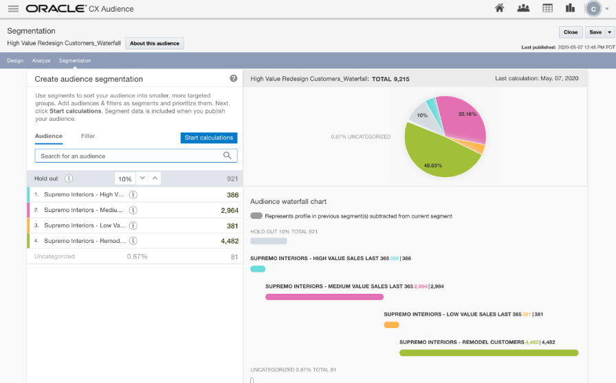616x383 pixels.
Task: Show info for Supremo Interiors Low Va segment
Action: click(133, 226)
